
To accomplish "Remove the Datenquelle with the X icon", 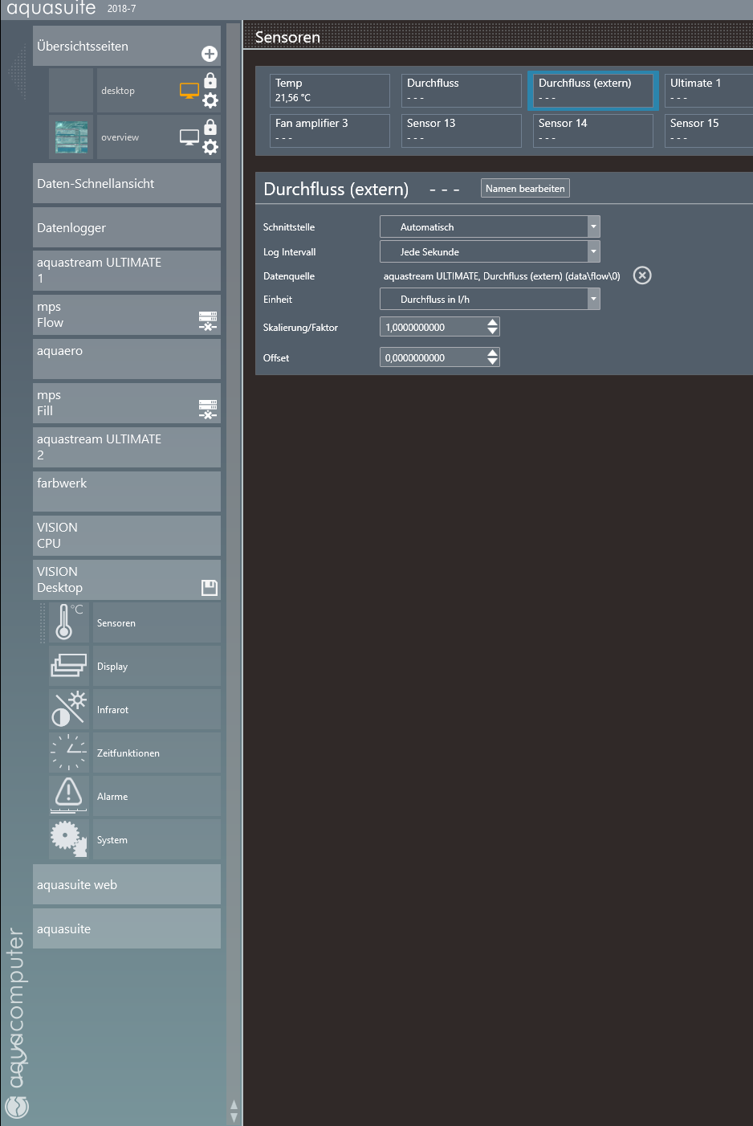I will [x=642, y=275].
